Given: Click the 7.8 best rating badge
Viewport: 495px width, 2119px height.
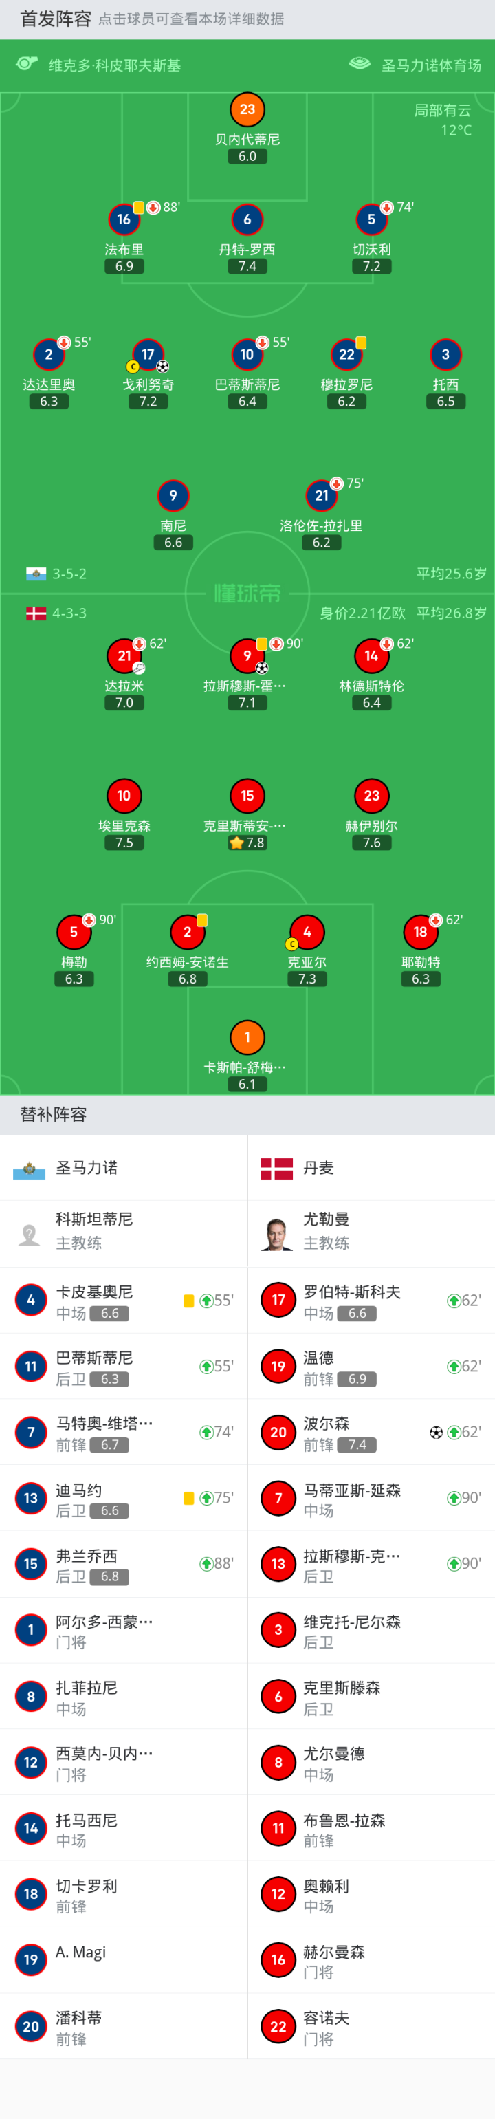Looking at the screenshot, I should pyautogui.click(x=247, y=843).
